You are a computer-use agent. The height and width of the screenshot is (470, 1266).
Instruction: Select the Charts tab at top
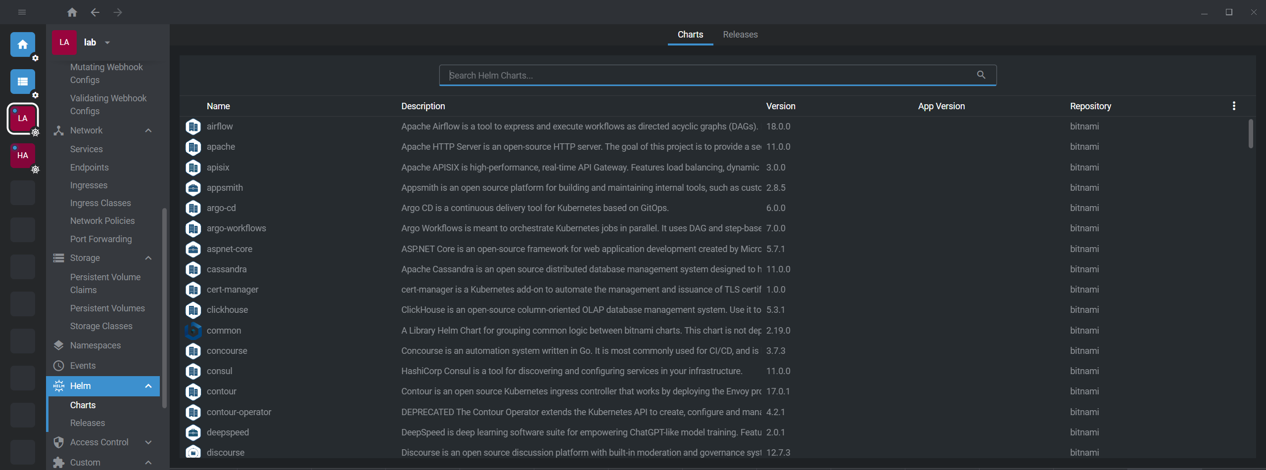click(690, 35)
